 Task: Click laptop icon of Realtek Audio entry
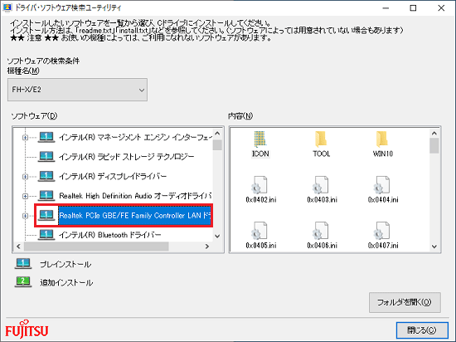(46, 196)
